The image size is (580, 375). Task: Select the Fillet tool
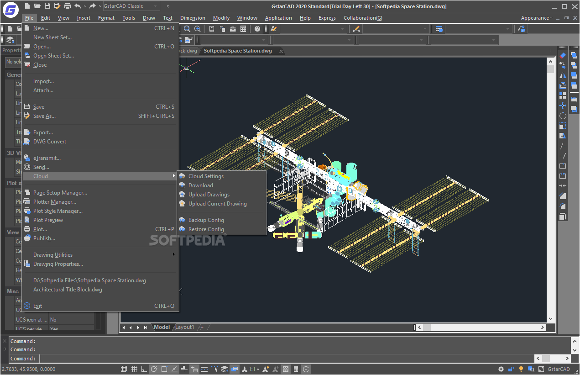pos(563,206)
